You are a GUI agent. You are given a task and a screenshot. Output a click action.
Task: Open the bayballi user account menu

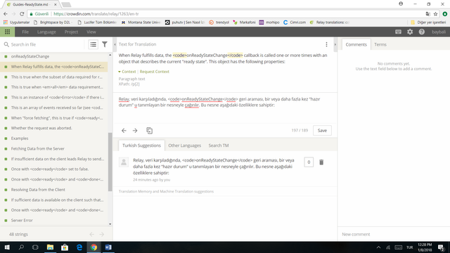(439, 32)
